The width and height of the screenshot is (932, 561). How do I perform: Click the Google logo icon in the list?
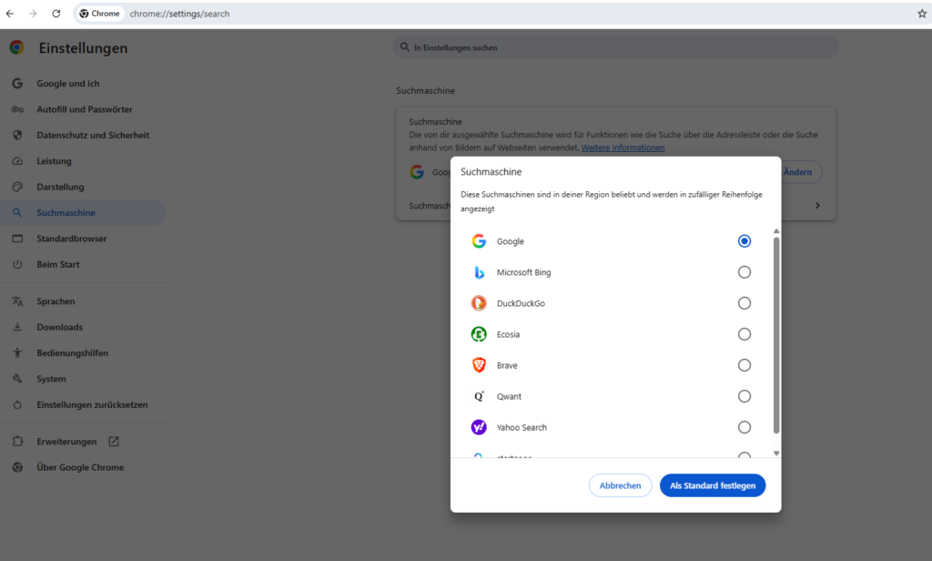point(479,241)
